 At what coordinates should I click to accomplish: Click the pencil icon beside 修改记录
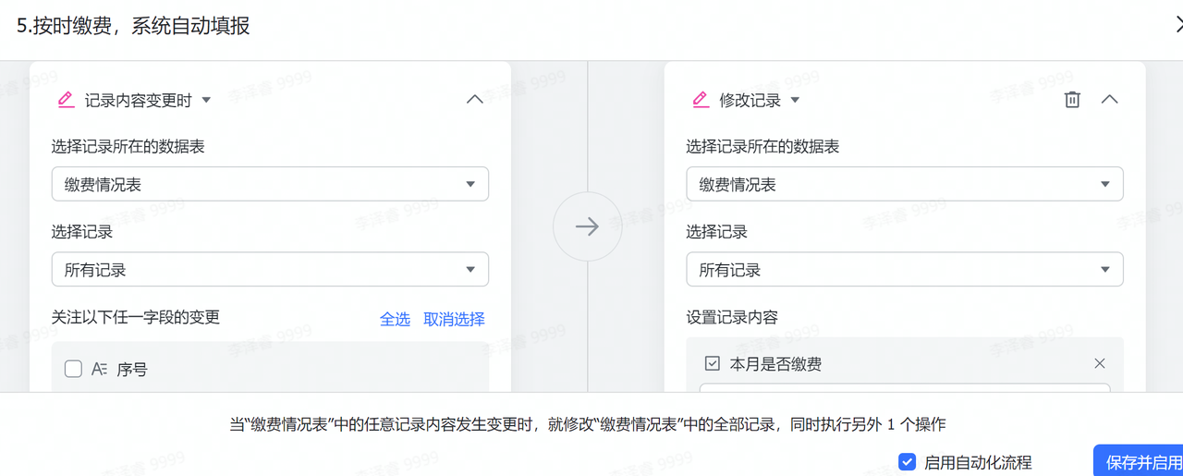click(701, 100)
